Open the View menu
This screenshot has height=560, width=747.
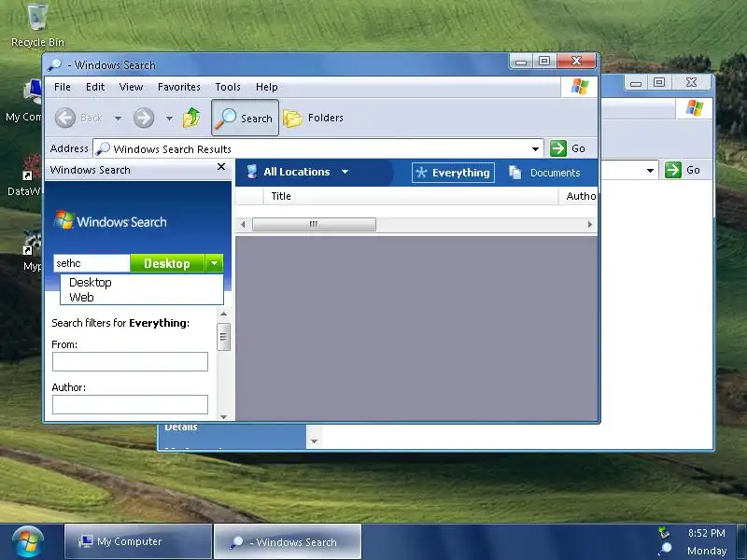coord(131,87)
